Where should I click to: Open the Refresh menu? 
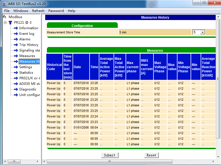pos(38,11)
